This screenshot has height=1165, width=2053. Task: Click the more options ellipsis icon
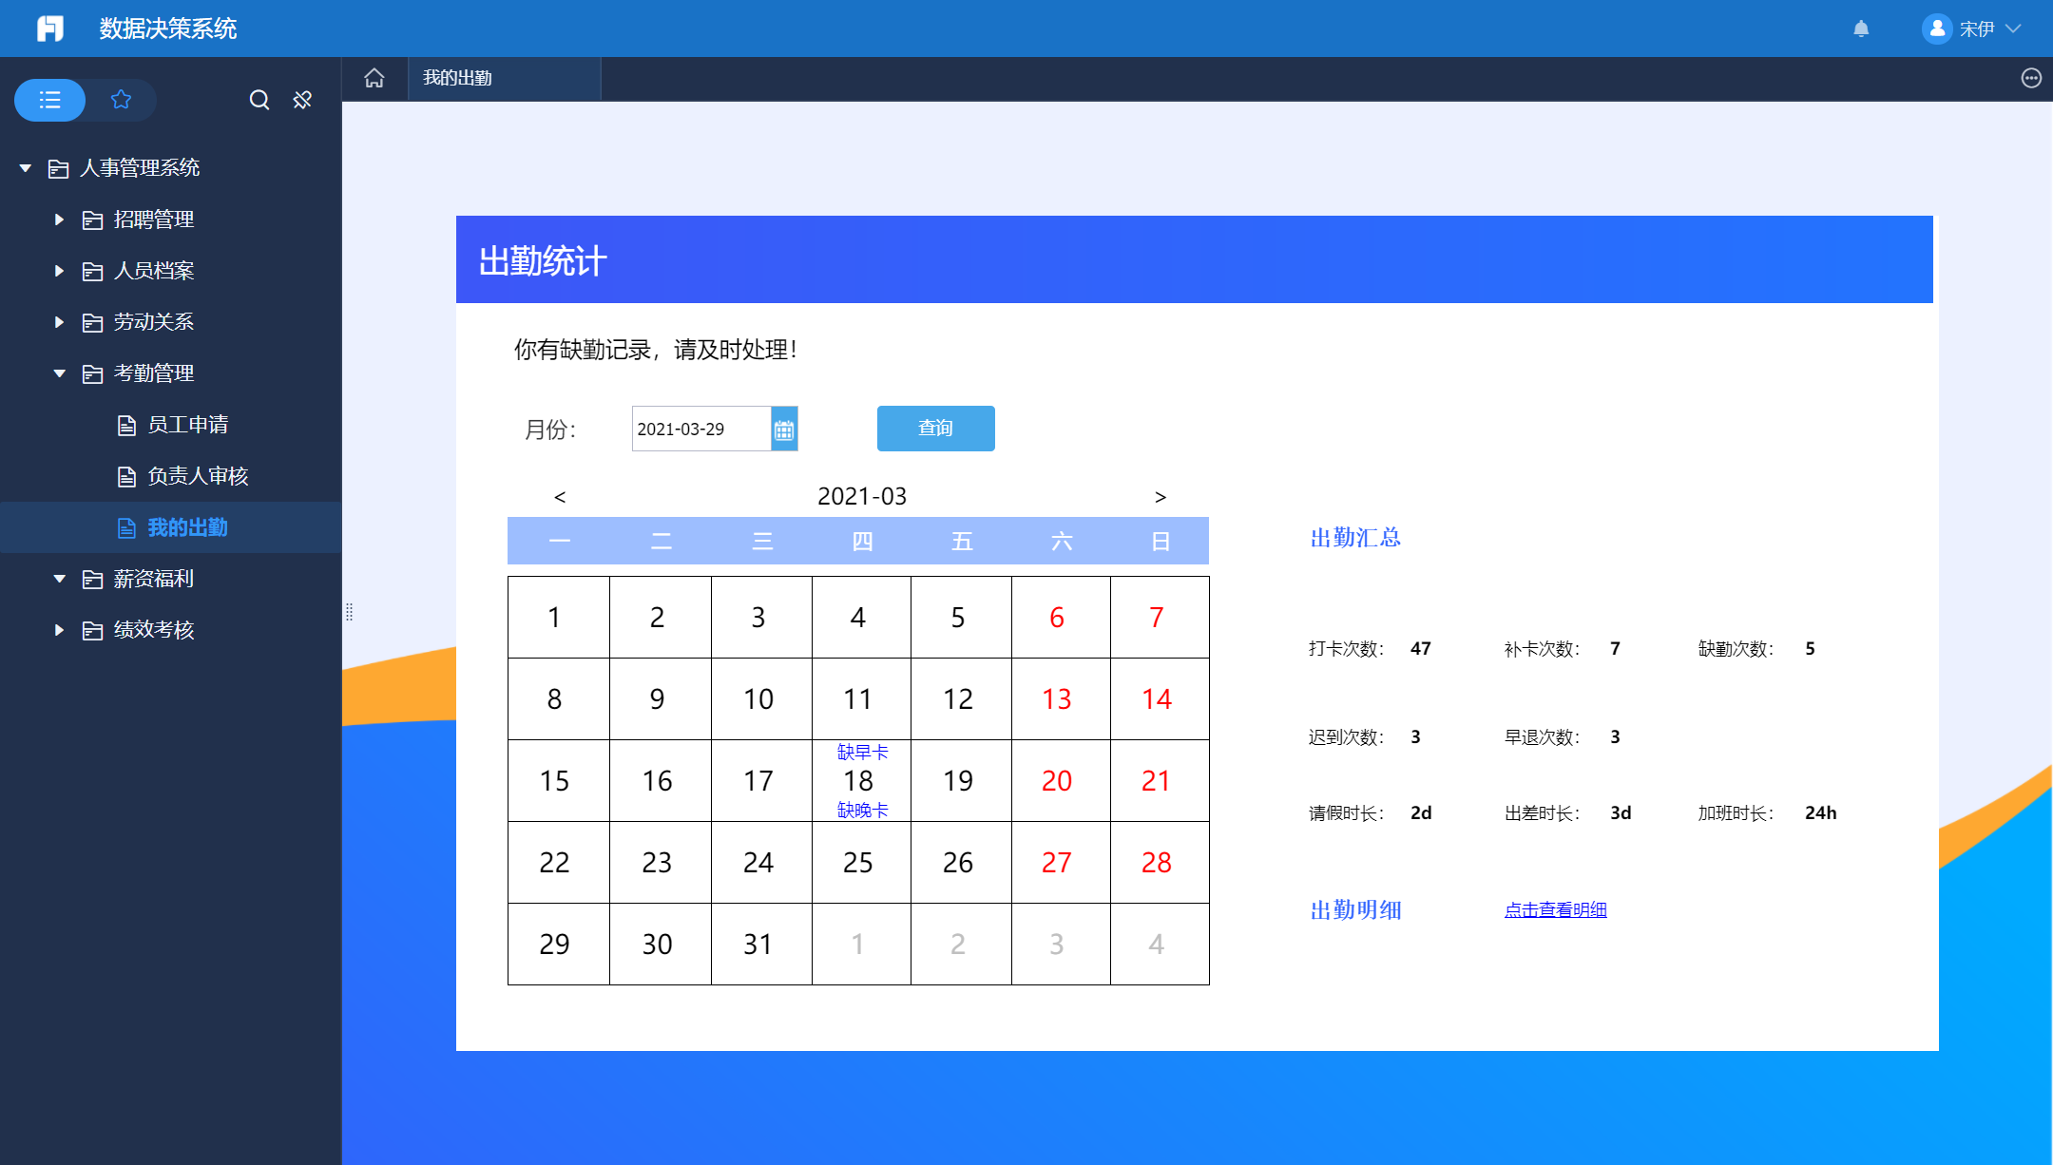[x=2030, y=78]
